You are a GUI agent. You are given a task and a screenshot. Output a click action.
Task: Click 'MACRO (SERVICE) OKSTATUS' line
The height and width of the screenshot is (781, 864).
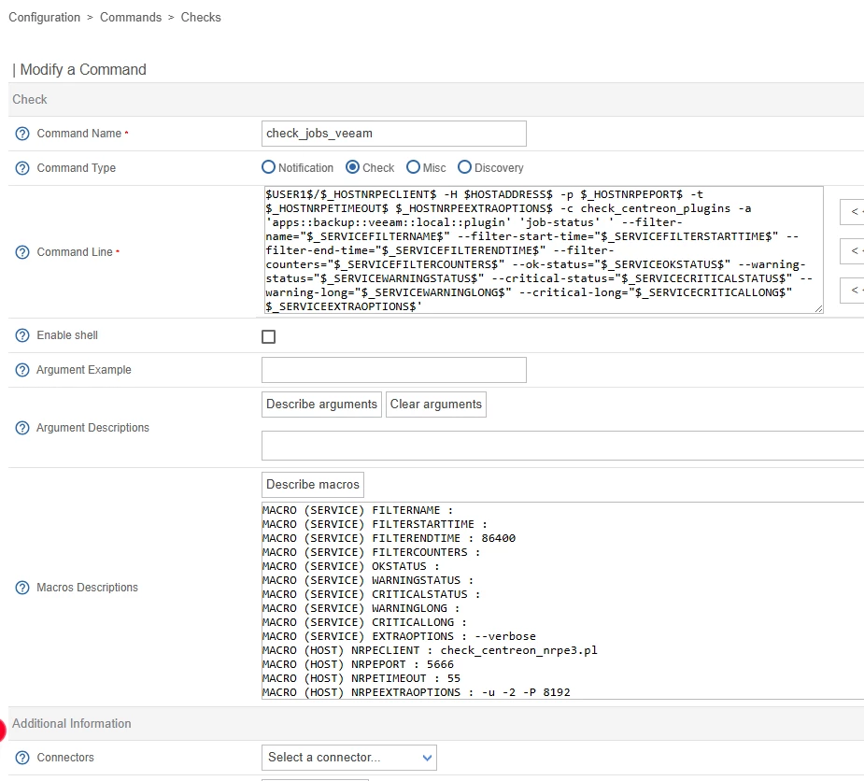tap(351, 566)
